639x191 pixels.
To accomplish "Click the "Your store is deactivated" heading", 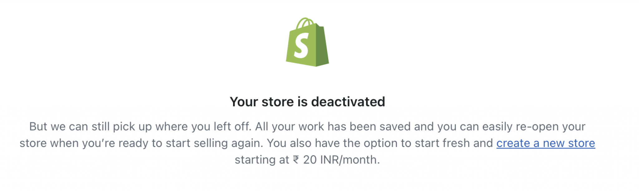I will 307,102.
